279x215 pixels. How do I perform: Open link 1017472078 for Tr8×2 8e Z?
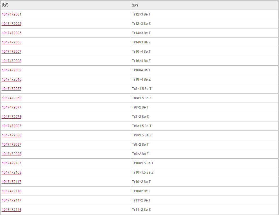coord(12,116)
